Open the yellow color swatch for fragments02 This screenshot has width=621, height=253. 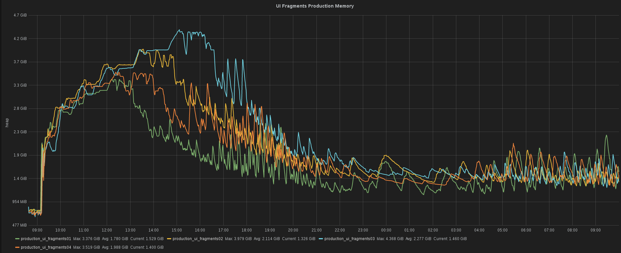coord(169,239)
